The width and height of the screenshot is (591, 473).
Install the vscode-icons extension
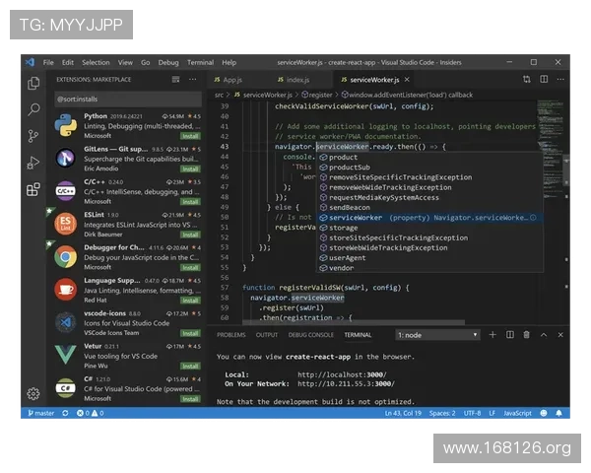tap(190, 333)
